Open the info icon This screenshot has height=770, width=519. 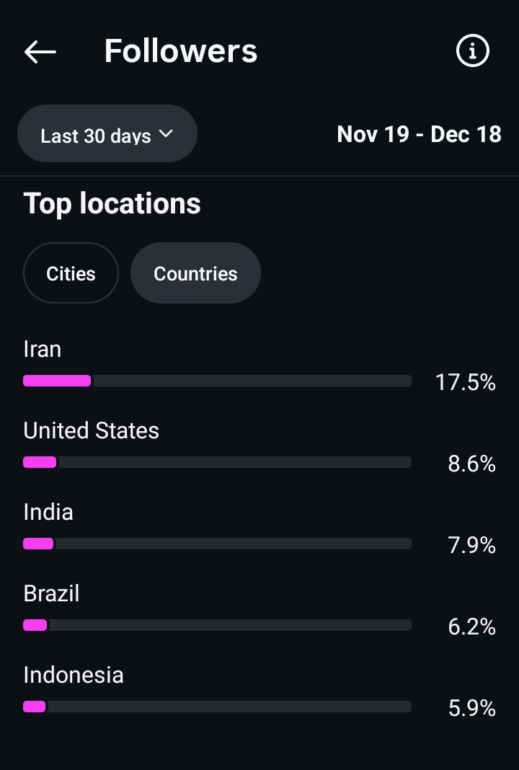coord(473,51)
